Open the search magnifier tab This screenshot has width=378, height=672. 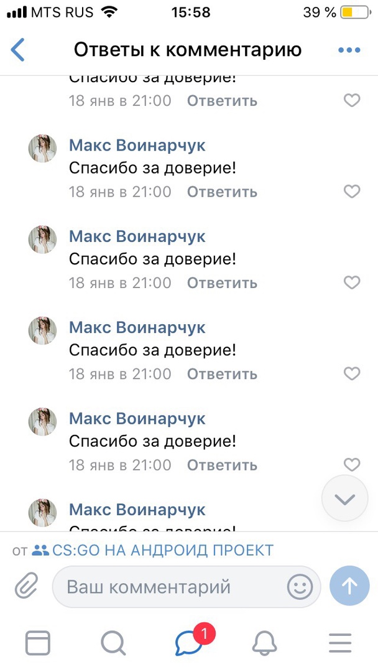pyautogui.click(x=113, y=642)
